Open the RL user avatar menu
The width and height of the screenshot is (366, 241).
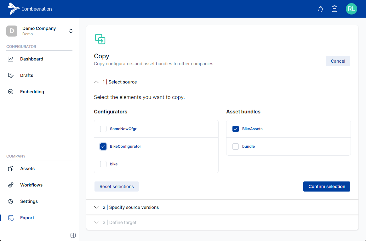click(351, 9)
